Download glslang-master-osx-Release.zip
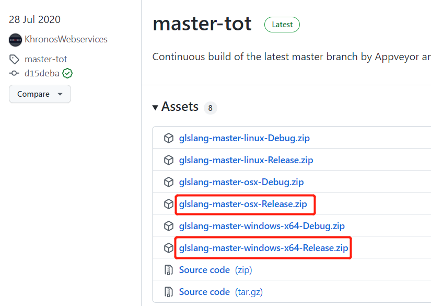 click(x=243, y=204)
